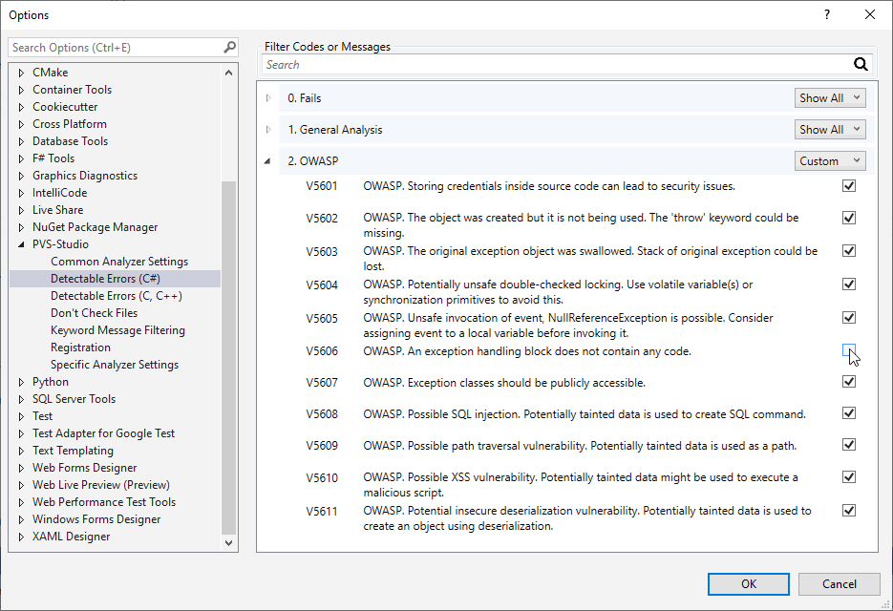The image size is (893, 611).
Task: Collapse the 2. OWASP group arrow
Action: (267, 161)
